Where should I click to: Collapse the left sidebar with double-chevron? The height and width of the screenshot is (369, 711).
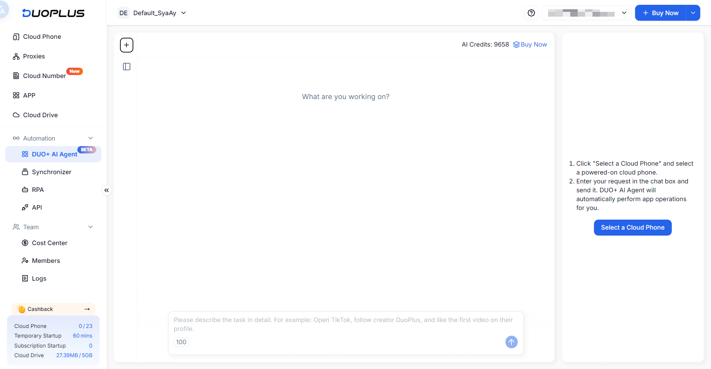(x=107, y=190)
